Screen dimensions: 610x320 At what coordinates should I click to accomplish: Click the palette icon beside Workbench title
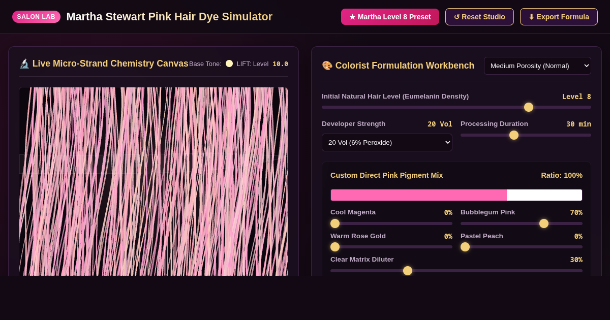coord(327,66)
